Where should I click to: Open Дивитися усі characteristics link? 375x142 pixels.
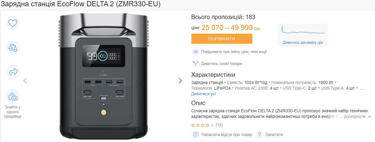click(x=203, y=94)
